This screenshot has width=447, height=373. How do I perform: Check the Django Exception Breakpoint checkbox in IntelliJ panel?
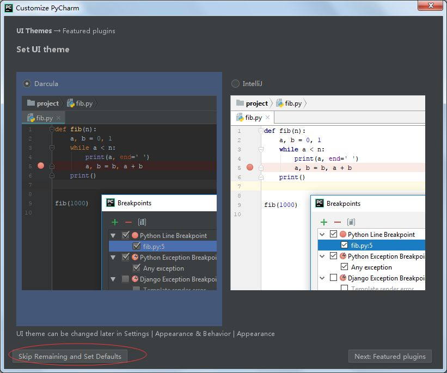tap(334, 278)
